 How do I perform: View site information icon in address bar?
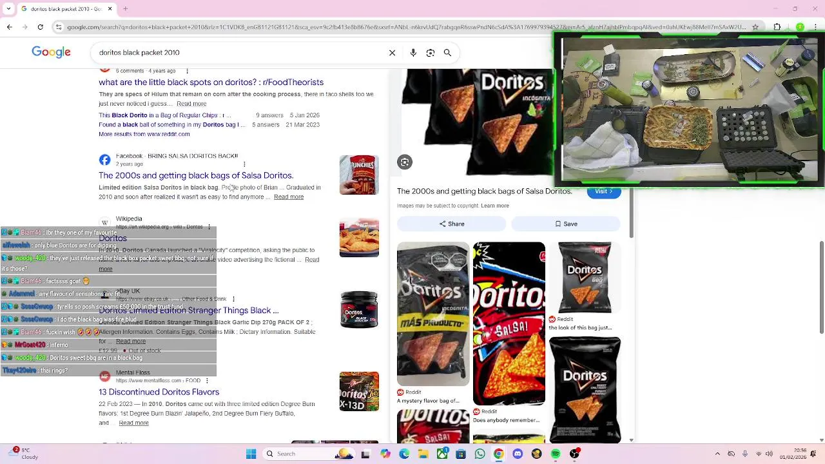point(59,27)
